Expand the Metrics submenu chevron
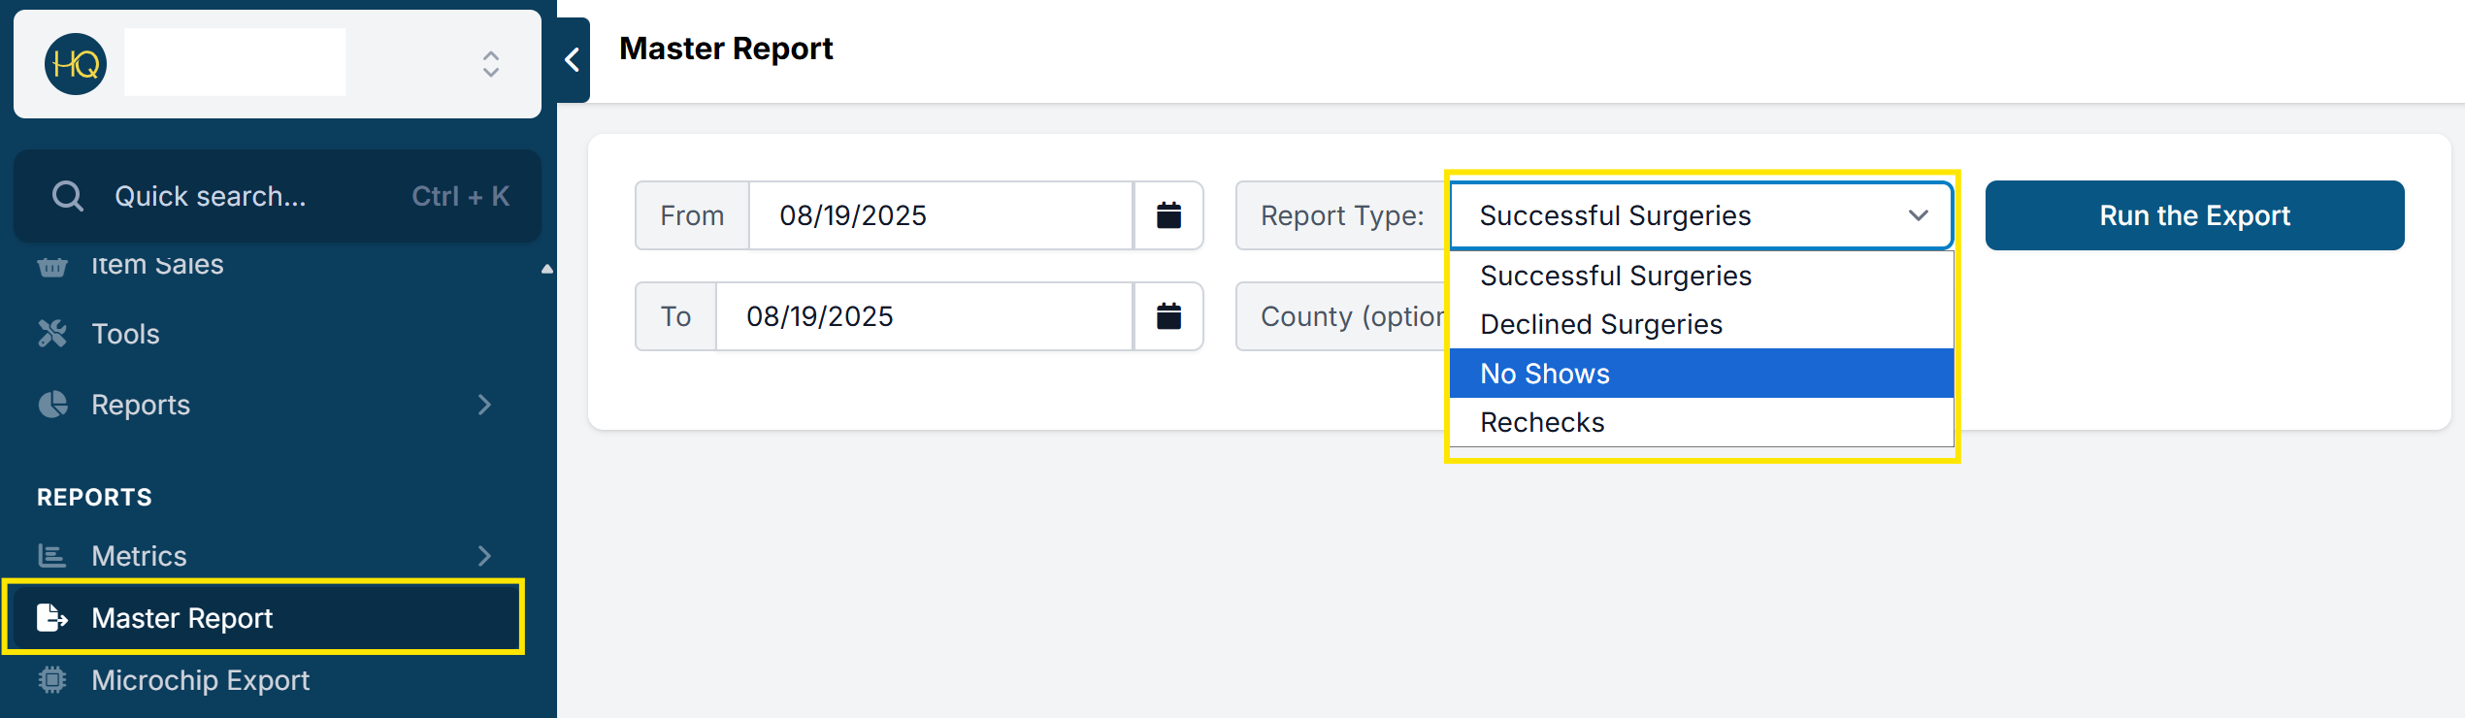The height and width of the screenshot is (718, 2465). pyautogui.click(x=484, y=556)
